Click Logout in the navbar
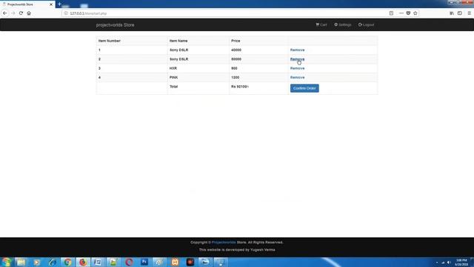474x267 pixels. (x=366, y=24)
